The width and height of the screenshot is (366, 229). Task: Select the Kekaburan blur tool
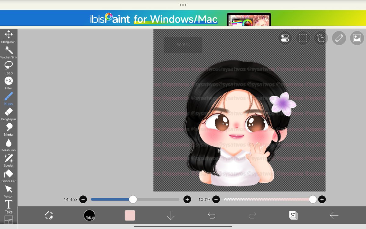(x=9, y=145)
